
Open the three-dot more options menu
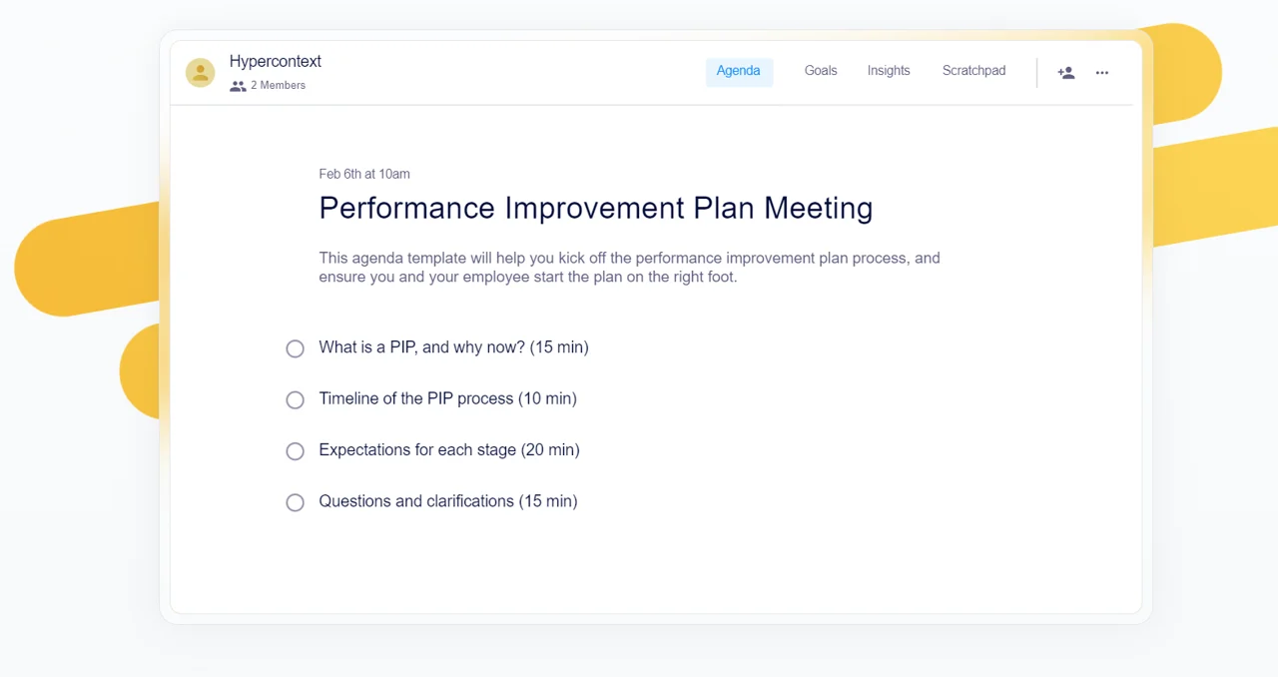[1102, 72]
